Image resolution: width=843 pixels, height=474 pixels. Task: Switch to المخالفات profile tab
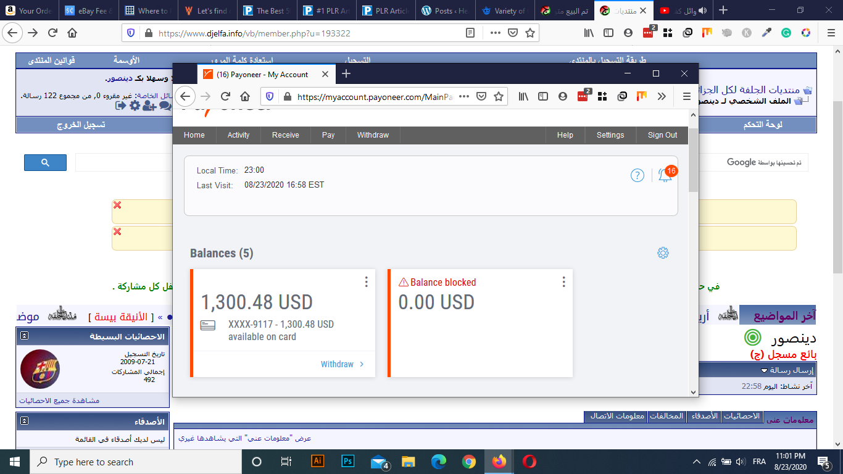[667, 416]
